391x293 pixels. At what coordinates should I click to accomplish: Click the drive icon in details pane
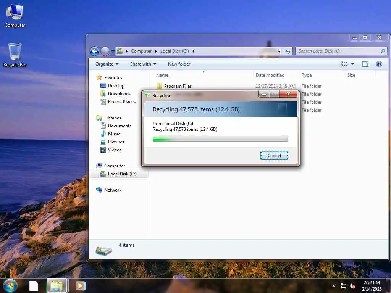tap(103, 250)
